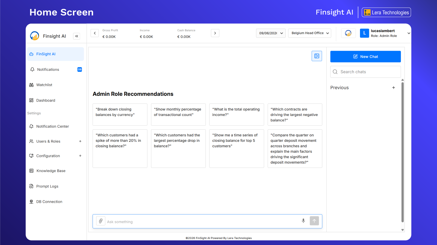Collapse the sidebar with double-chevron icon
437x245 pixels.
[x=77, y=36]
